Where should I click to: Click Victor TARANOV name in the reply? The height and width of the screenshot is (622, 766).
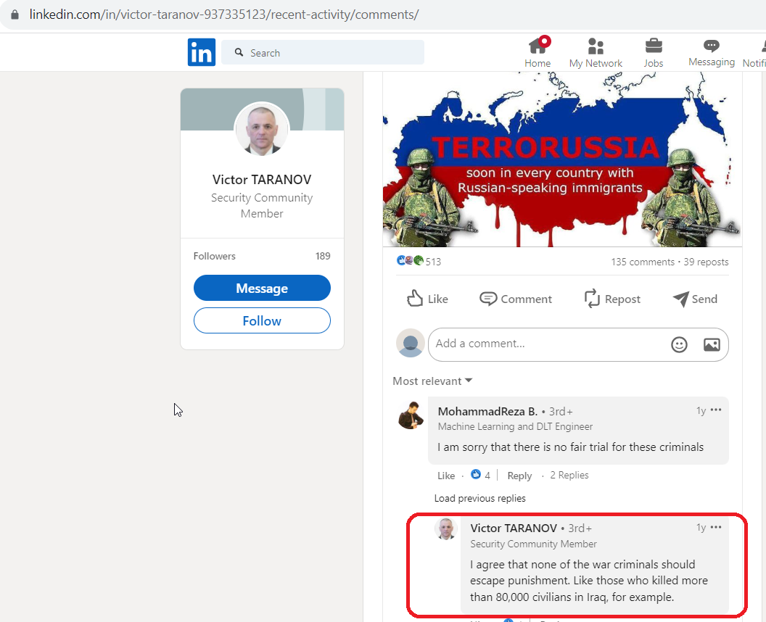514,528
